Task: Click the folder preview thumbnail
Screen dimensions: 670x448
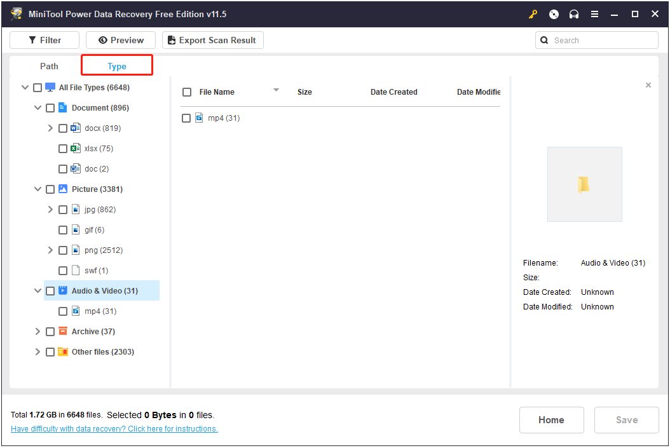Action: coord(585,184)
